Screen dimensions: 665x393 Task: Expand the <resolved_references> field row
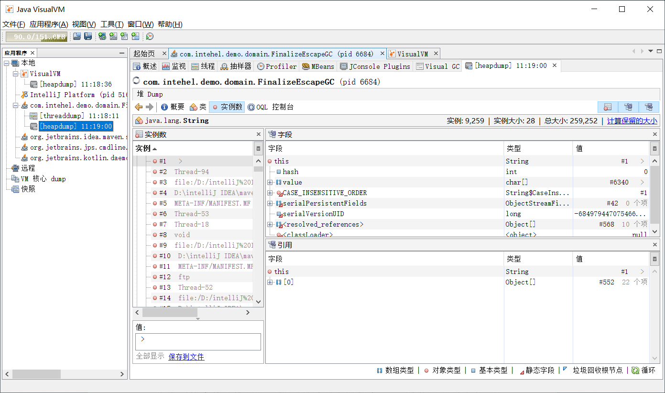click(x=270, y=224)
